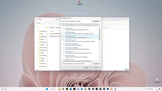Click Bilal Asad in the Explorer address bar
The image size is (162, 91).
[52, 28]
